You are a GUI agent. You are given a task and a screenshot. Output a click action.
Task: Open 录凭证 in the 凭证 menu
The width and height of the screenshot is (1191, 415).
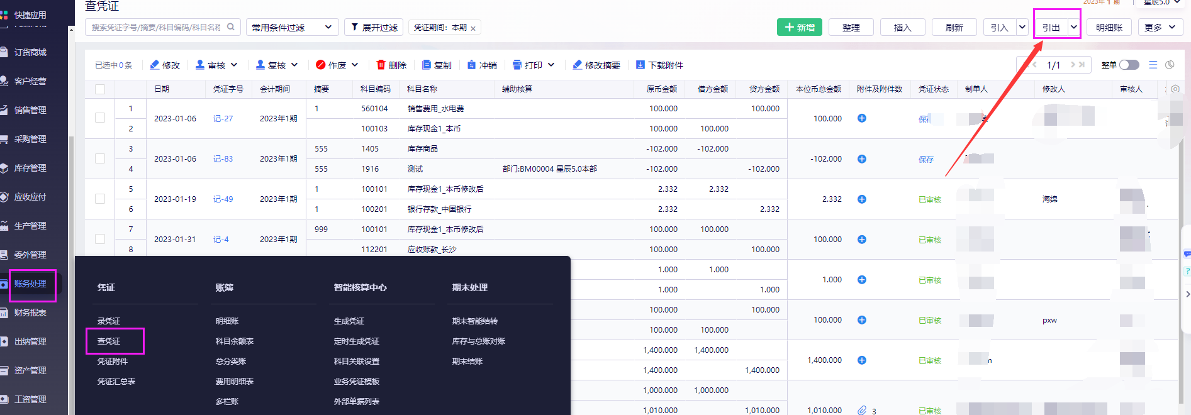click(109, 321)
